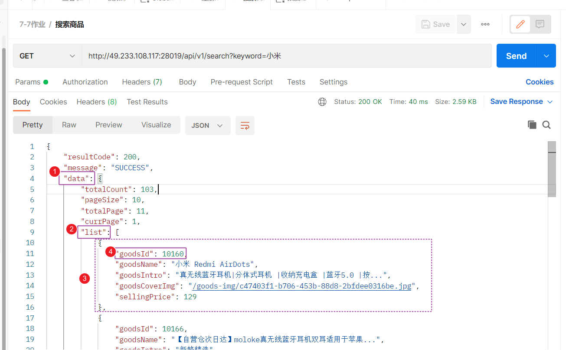Switch to response Headers (8) tab
The image size is (566, 350).
click(97, 102)
